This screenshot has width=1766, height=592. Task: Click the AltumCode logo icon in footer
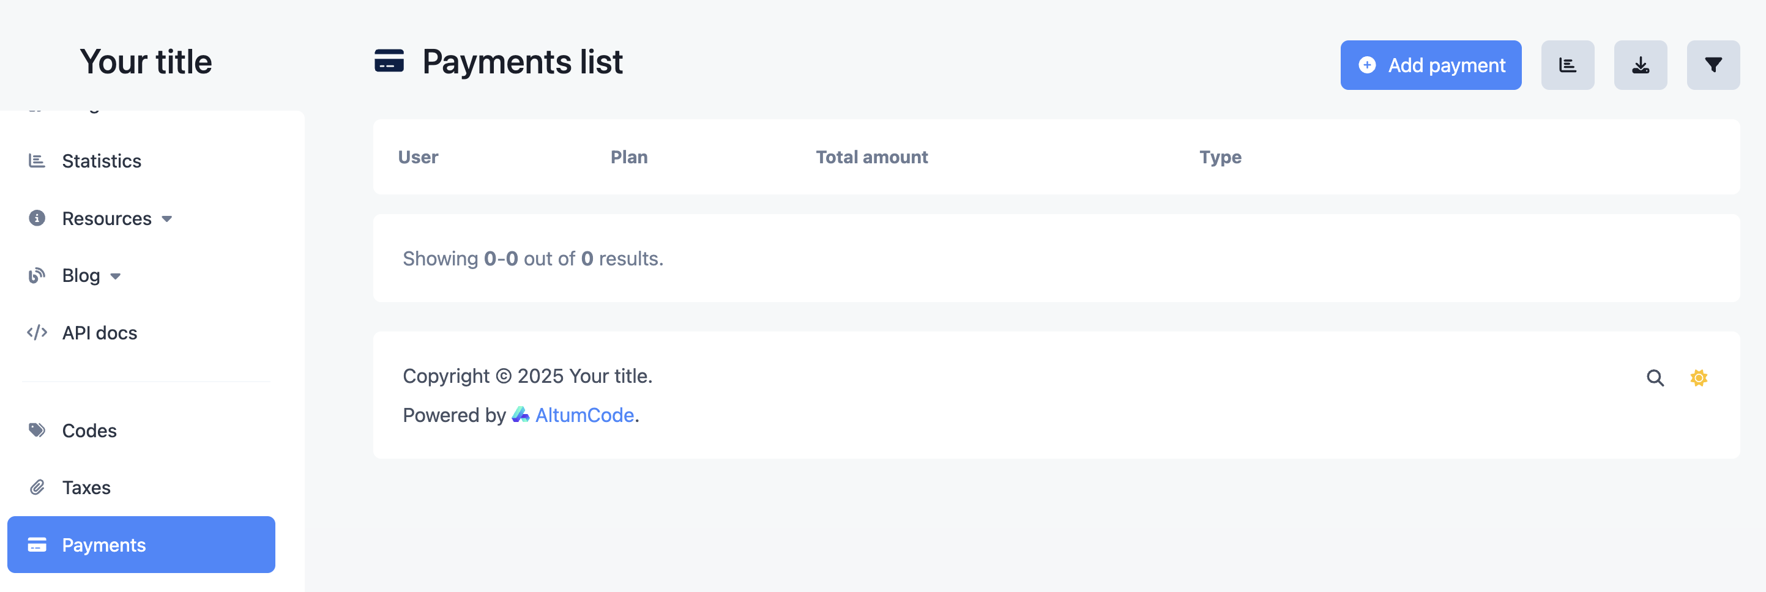pos(520,415)
